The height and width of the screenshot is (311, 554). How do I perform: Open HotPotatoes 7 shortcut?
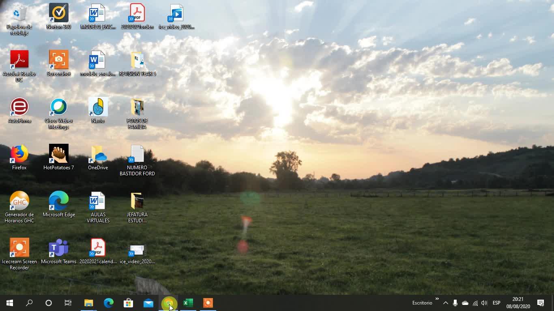pos(58,157)
